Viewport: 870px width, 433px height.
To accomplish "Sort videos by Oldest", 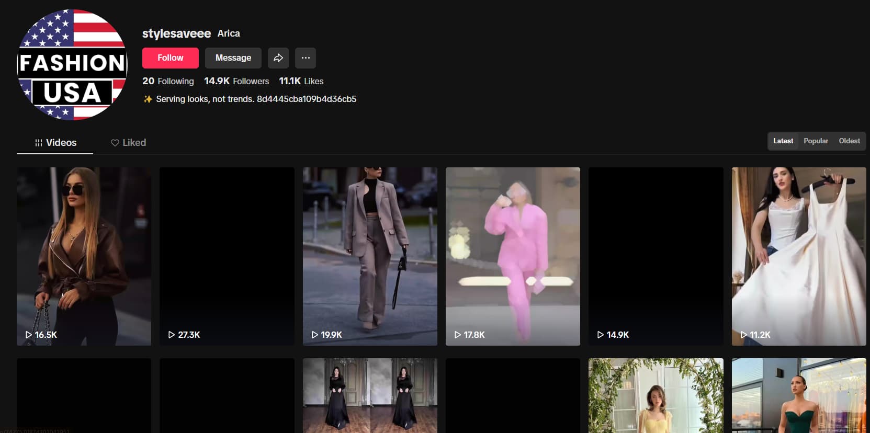I will [x=849, y=141].
